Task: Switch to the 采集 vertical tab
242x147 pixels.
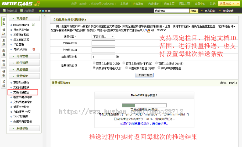Action: point(4,52)
